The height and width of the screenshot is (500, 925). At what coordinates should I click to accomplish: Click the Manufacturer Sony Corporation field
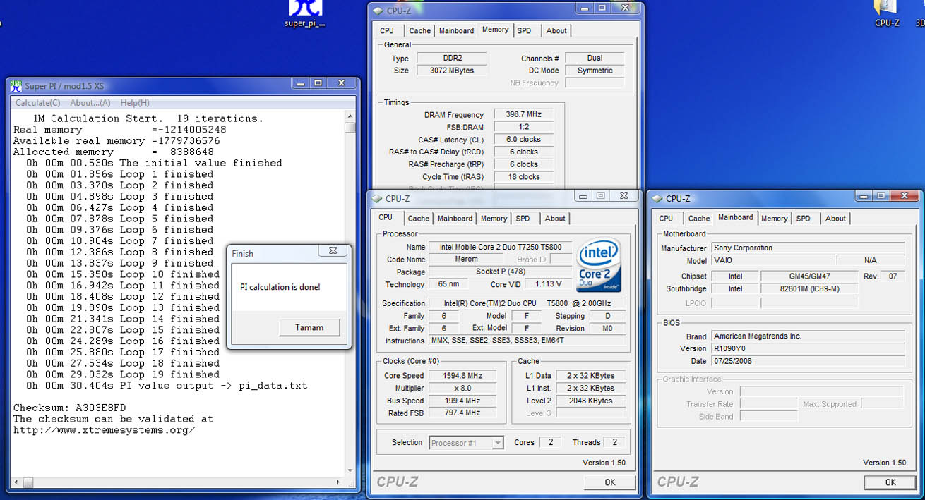808,248
